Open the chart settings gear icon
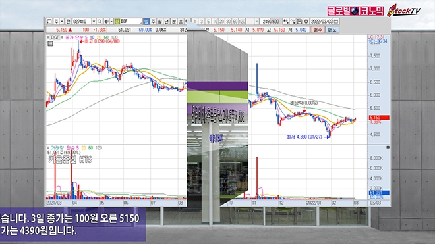 (306, 21)
